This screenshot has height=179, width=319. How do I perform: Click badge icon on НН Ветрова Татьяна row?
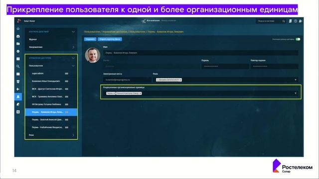[66, 104]
